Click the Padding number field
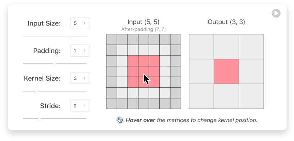Image resolution: width=294 pixels, height=141 pixels. click(x=80, y=51)
